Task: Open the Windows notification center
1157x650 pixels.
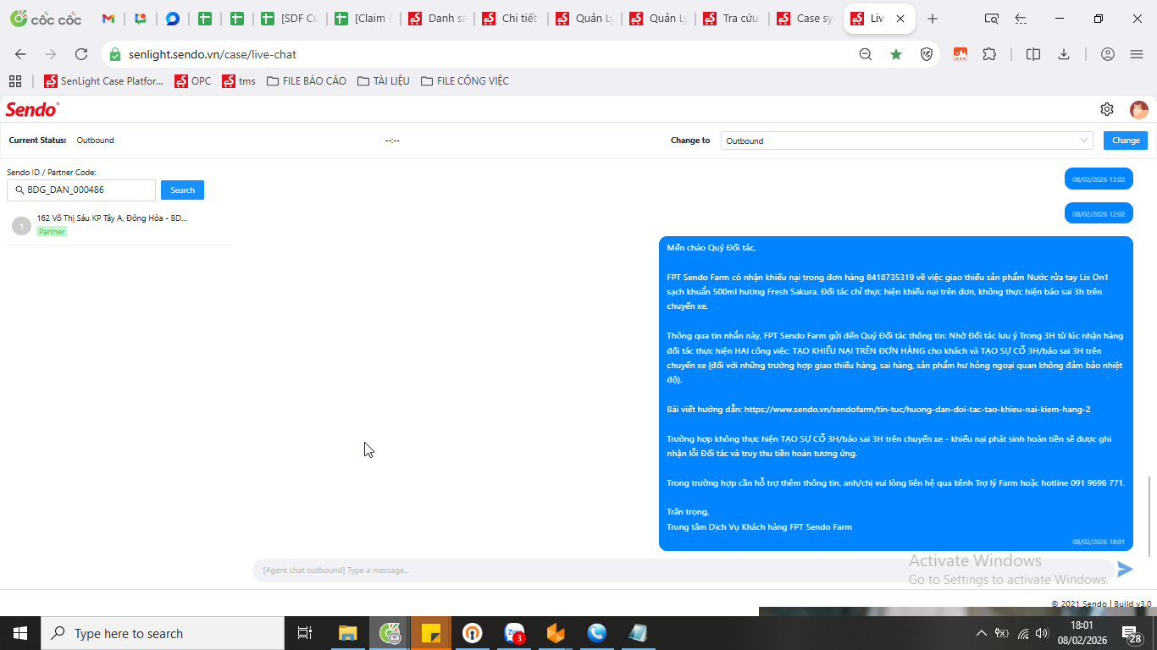Action: tap(1132, 633)
